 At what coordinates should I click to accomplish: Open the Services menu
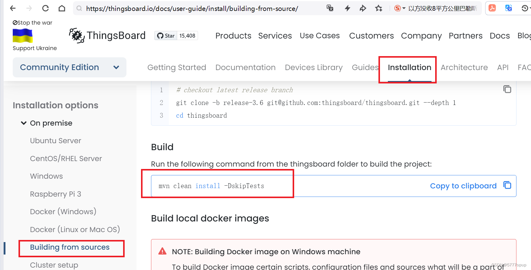275,36
